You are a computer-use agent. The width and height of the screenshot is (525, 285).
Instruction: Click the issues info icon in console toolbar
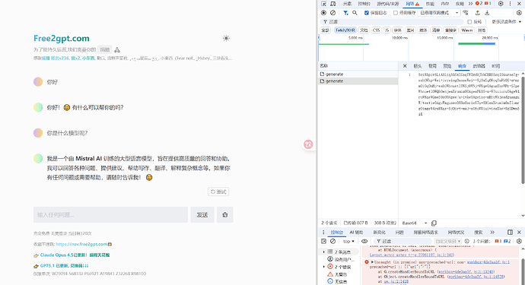466,241
